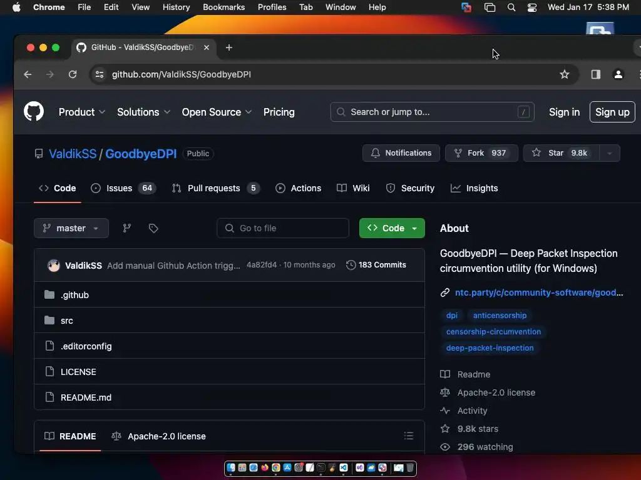Bookmark this page with star icon

tap(565, 74)
